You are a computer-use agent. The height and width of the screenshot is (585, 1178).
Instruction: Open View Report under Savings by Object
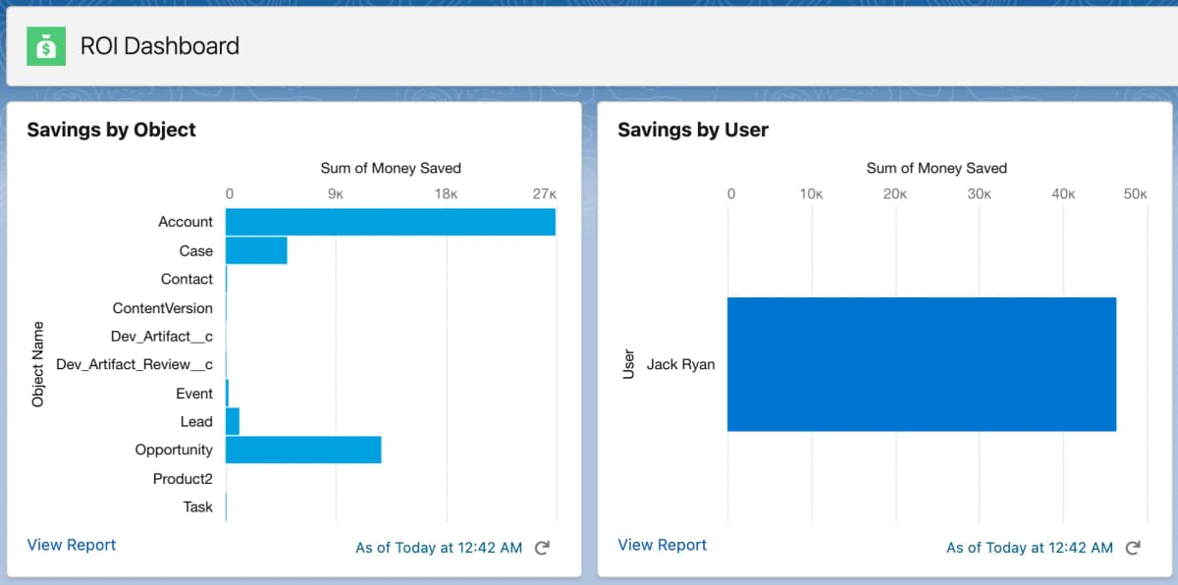pyautogui.click(x=72, y=545)
